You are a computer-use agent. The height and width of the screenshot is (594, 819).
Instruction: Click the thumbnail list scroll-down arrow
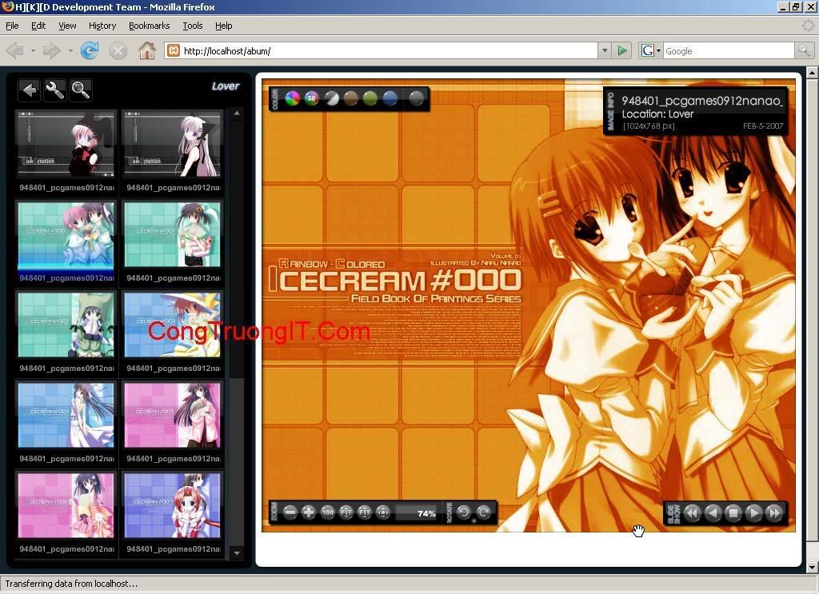pyautogui.click(x=237, y=552)
